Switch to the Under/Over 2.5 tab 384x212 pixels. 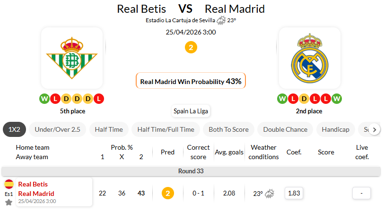tap(57, 129)
